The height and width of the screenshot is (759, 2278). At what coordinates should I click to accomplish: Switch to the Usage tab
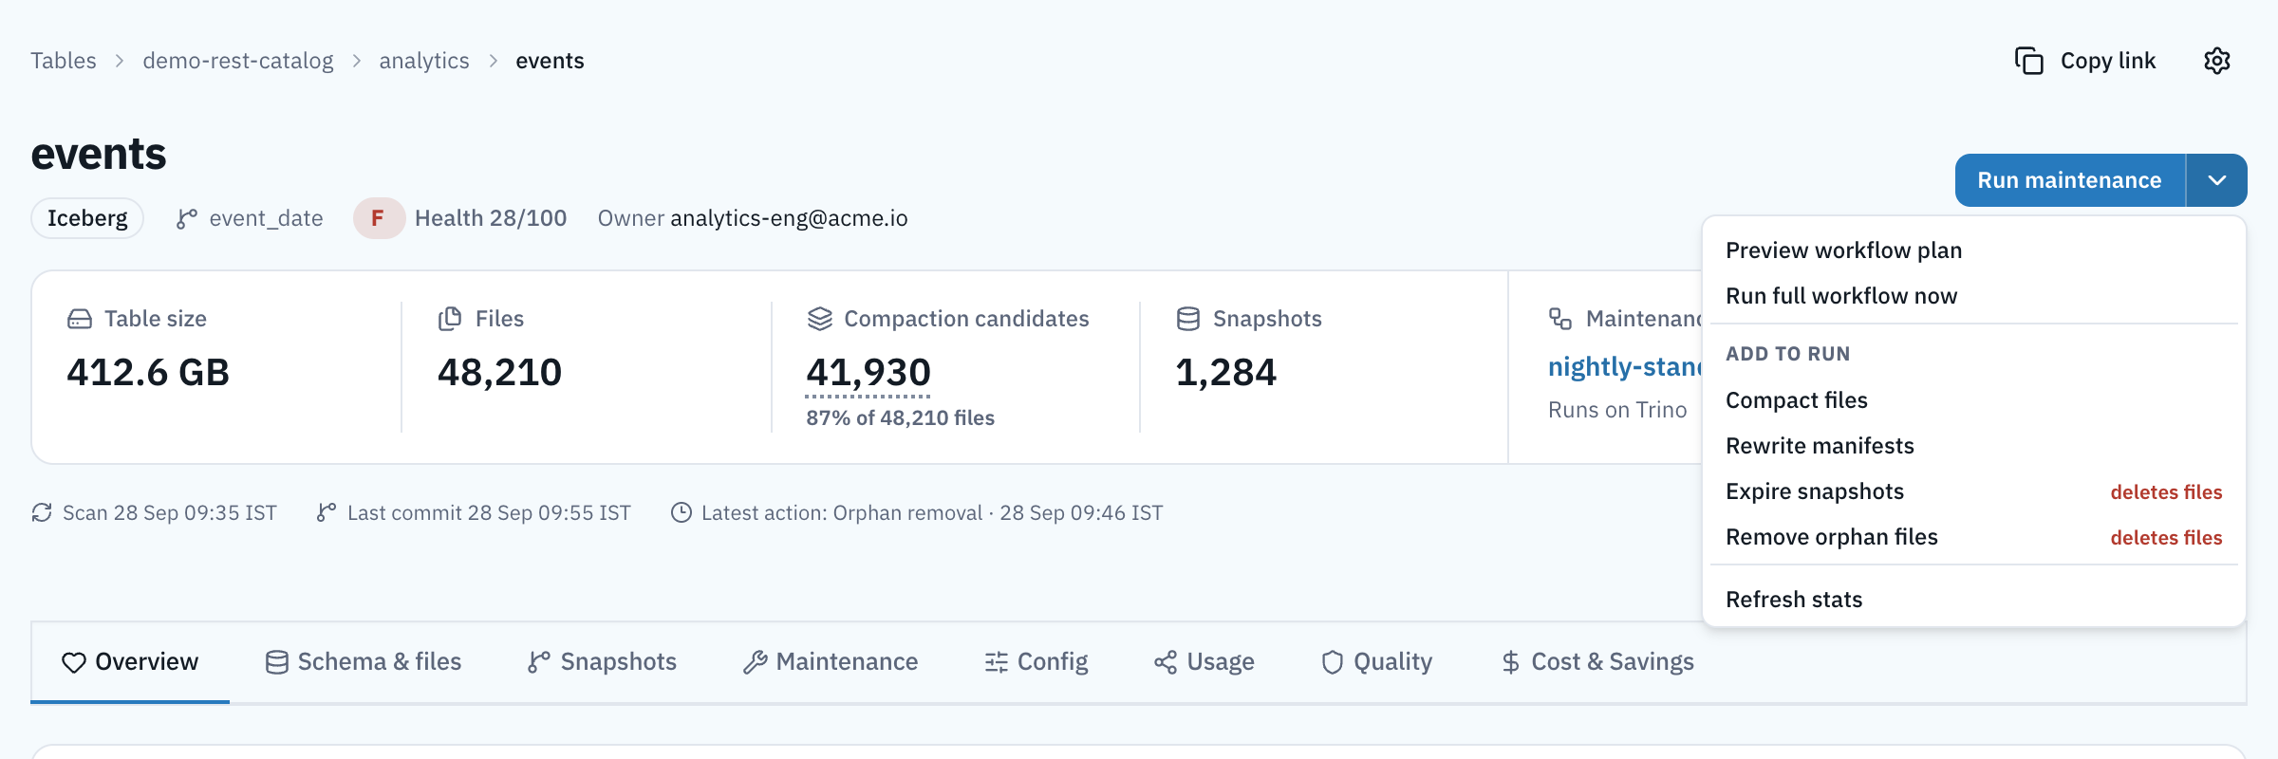click(x=1204, y=662)
